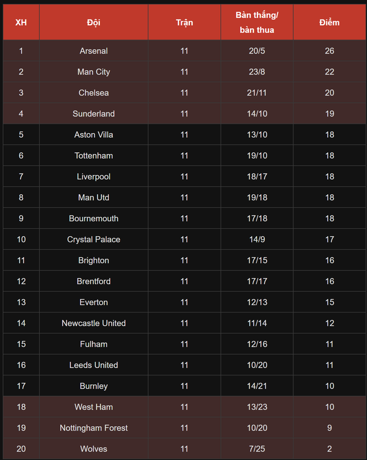
Task: Select the Man City team name
Action: [x=93, y=72]
